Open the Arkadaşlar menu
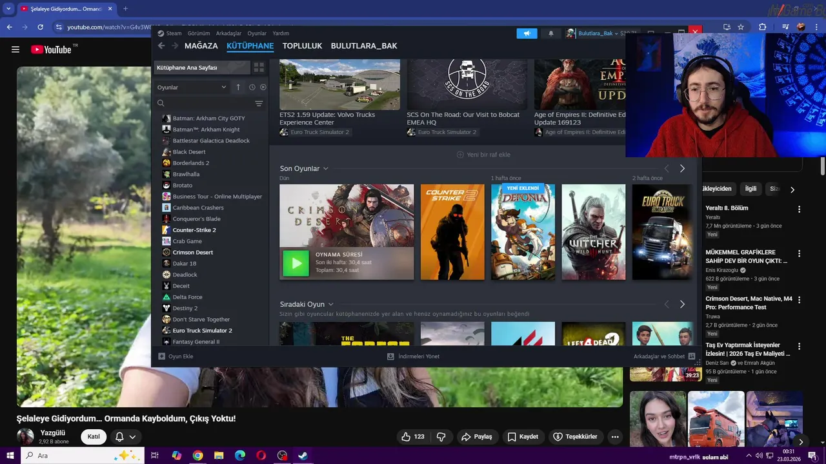Viewport: 826px width, 464px height. [x=228, y=34]
